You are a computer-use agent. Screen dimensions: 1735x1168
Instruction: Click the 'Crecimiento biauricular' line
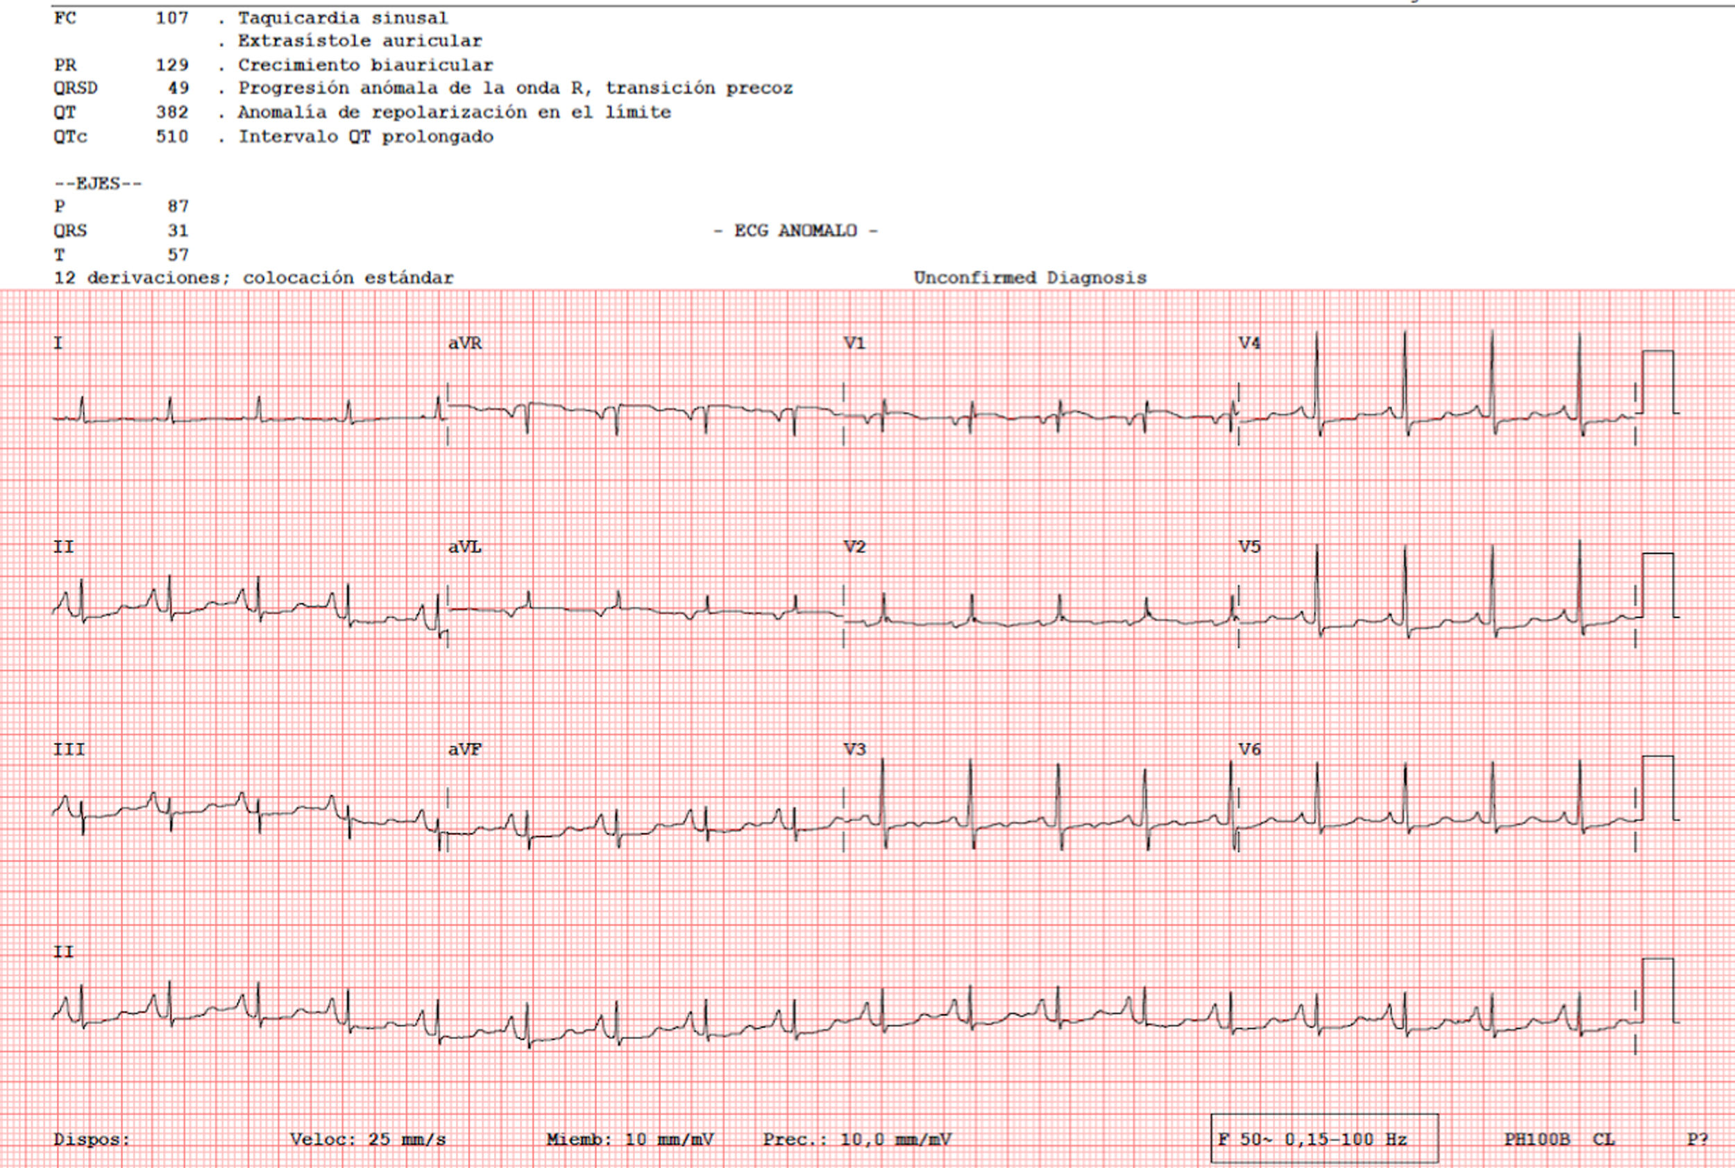(365, 65)
